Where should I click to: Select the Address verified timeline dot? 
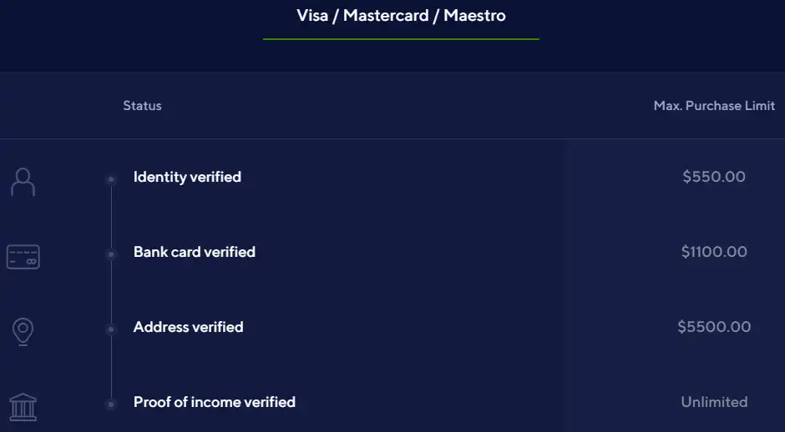pos(111,329)
